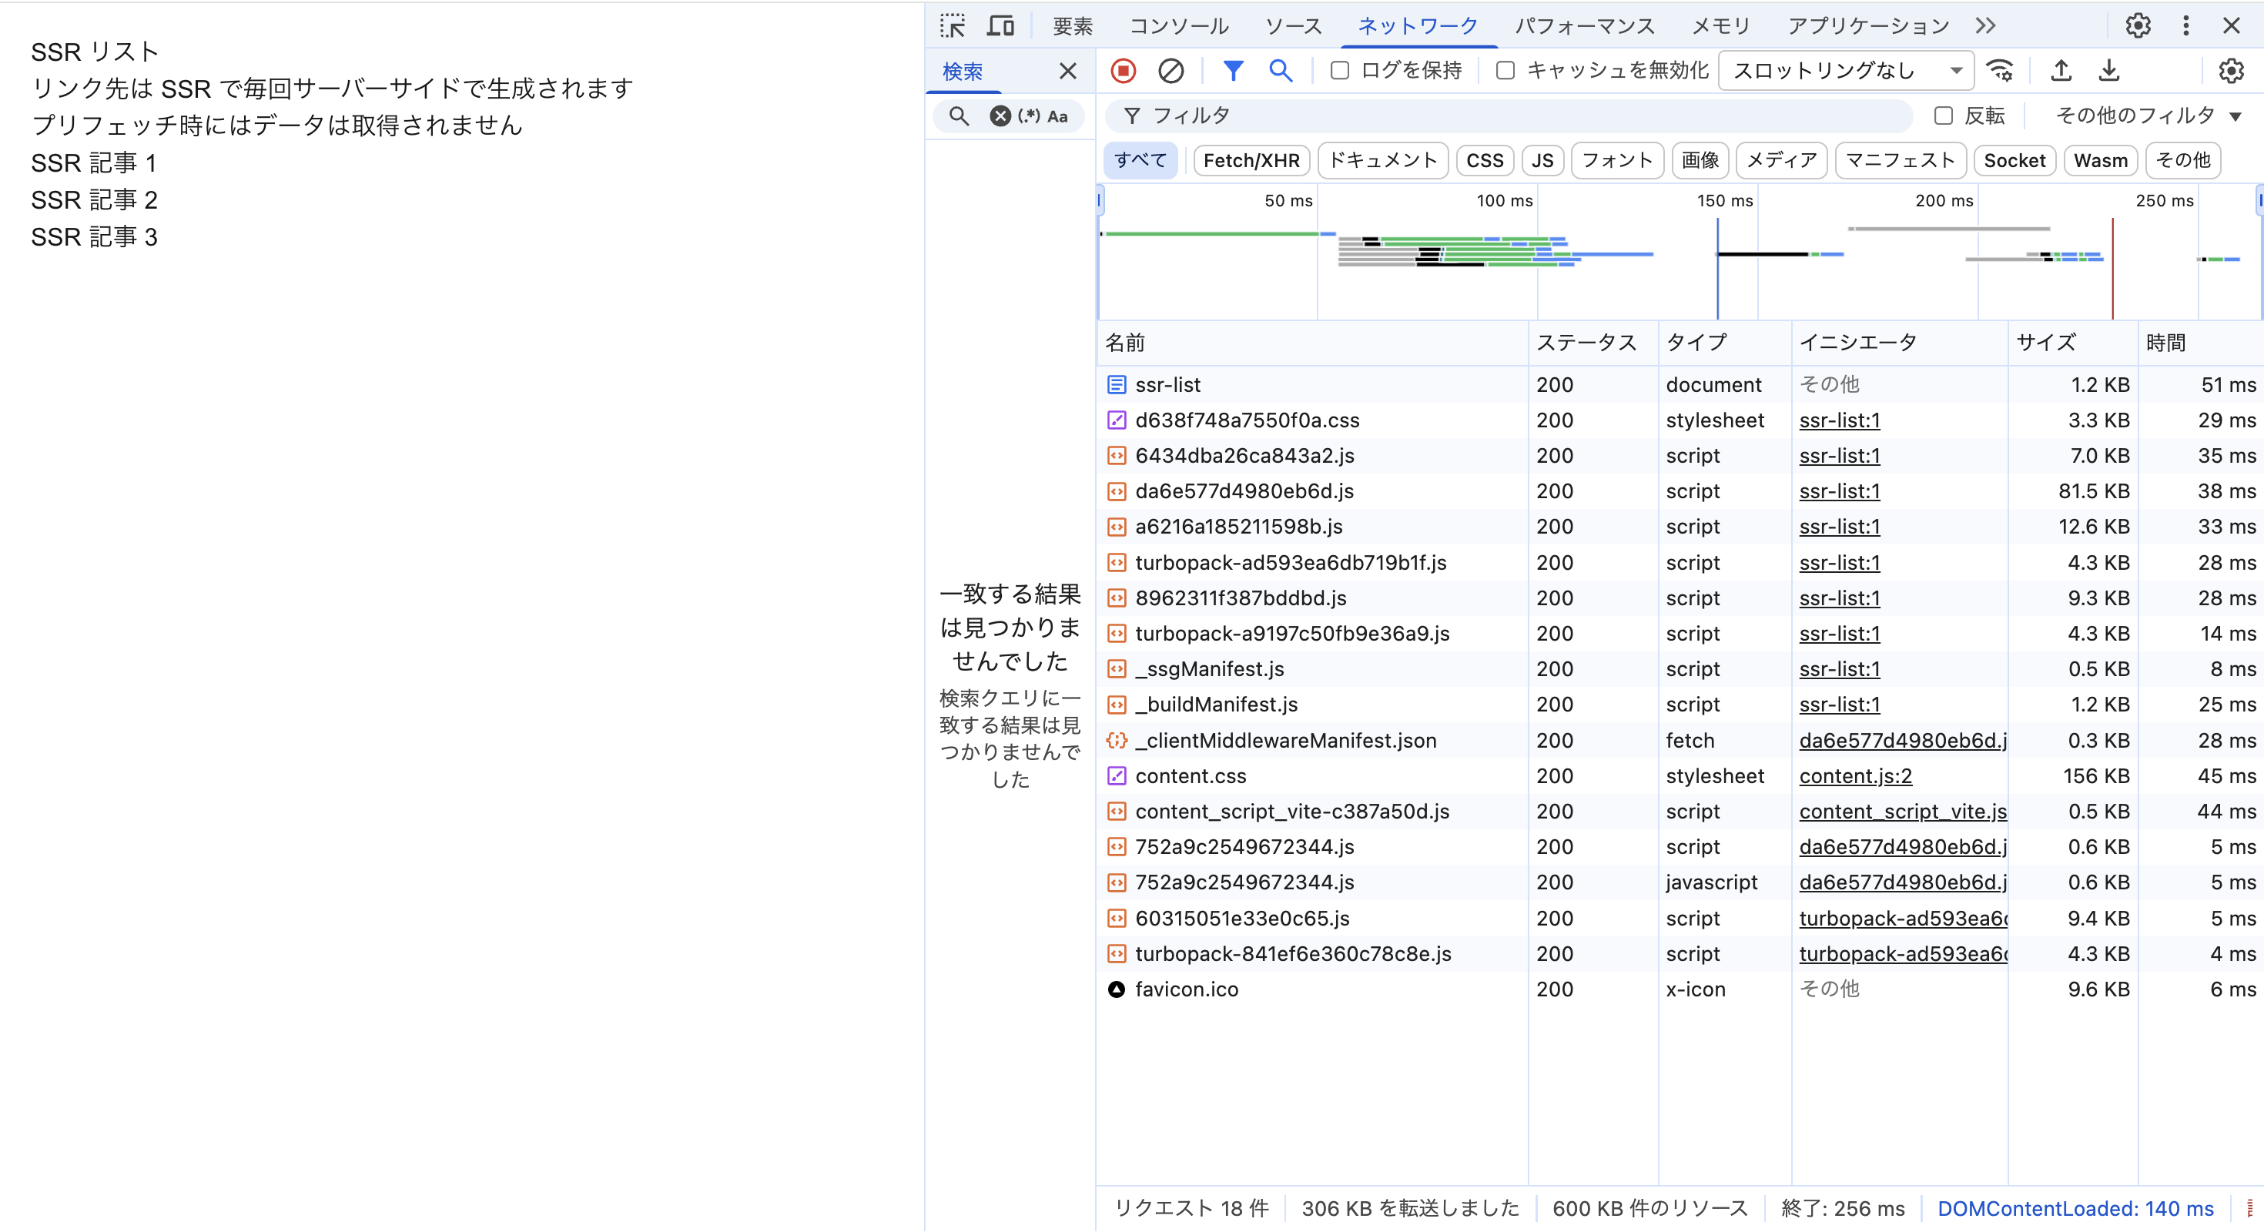2264x1232 pixels.
Task: Toggle the device toolbar icon
Action: pos(1000,25)
